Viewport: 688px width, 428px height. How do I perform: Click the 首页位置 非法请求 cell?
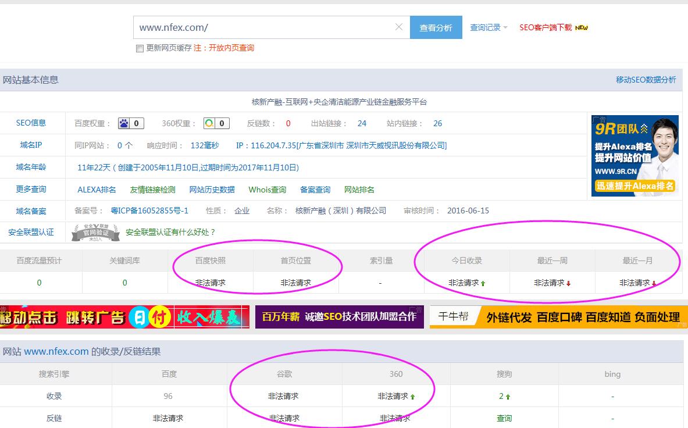tap(296, 283)
